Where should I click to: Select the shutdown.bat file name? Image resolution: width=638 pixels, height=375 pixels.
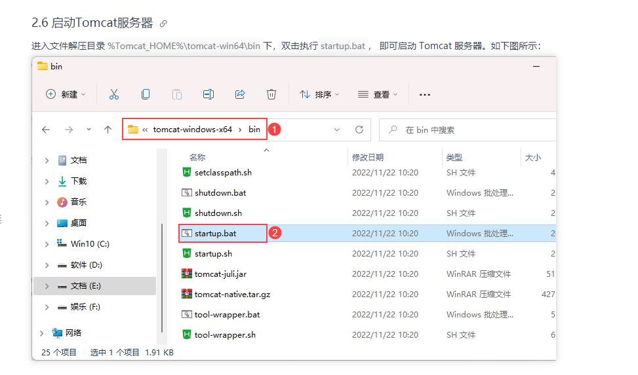[220, 192]
